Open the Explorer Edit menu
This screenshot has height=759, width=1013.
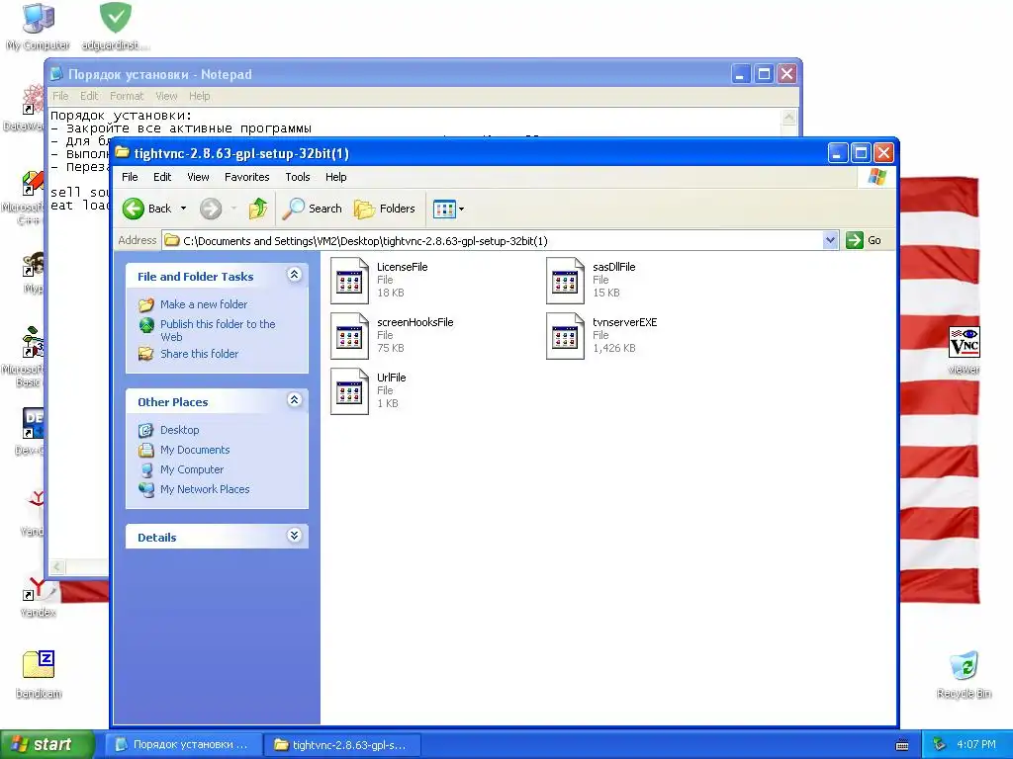coord(162,177)
